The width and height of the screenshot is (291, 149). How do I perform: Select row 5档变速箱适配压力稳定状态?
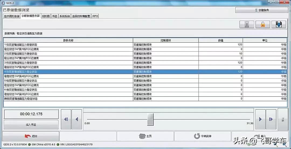click(145, 80)
